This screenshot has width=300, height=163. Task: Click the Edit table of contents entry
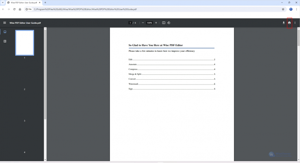[x=172, y=60]
